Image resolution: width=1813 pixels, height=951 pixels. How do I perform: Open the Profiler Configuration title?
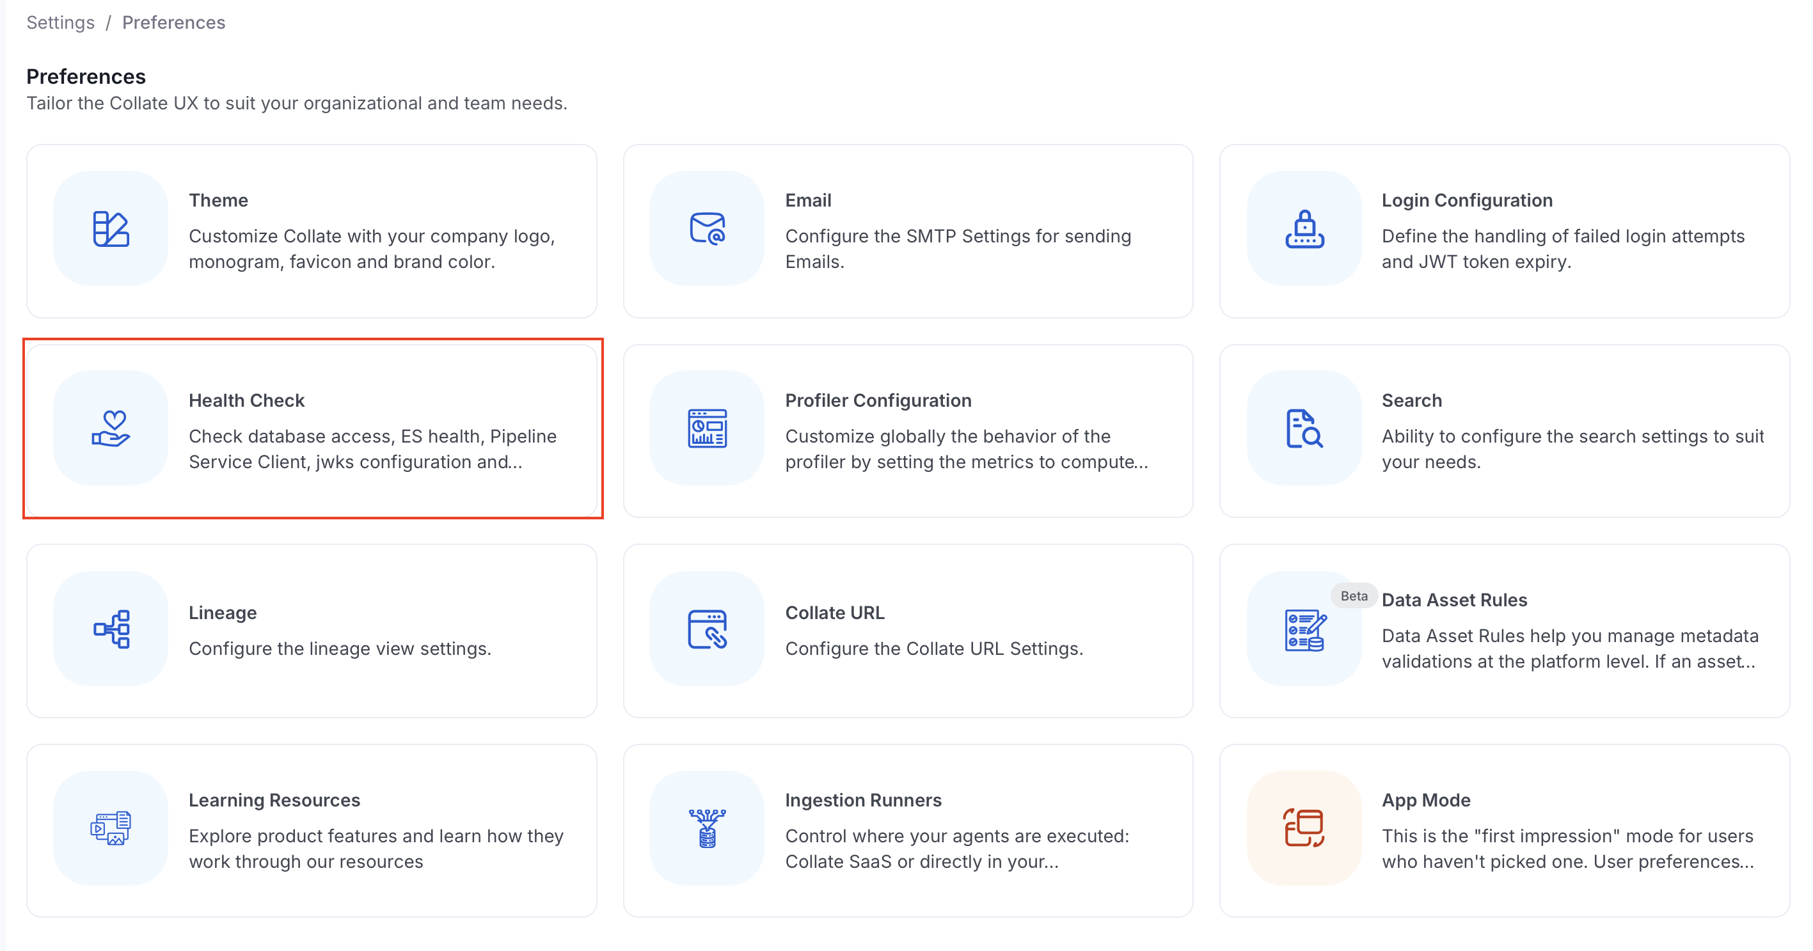pyautogui.click(x=878, y=400)
